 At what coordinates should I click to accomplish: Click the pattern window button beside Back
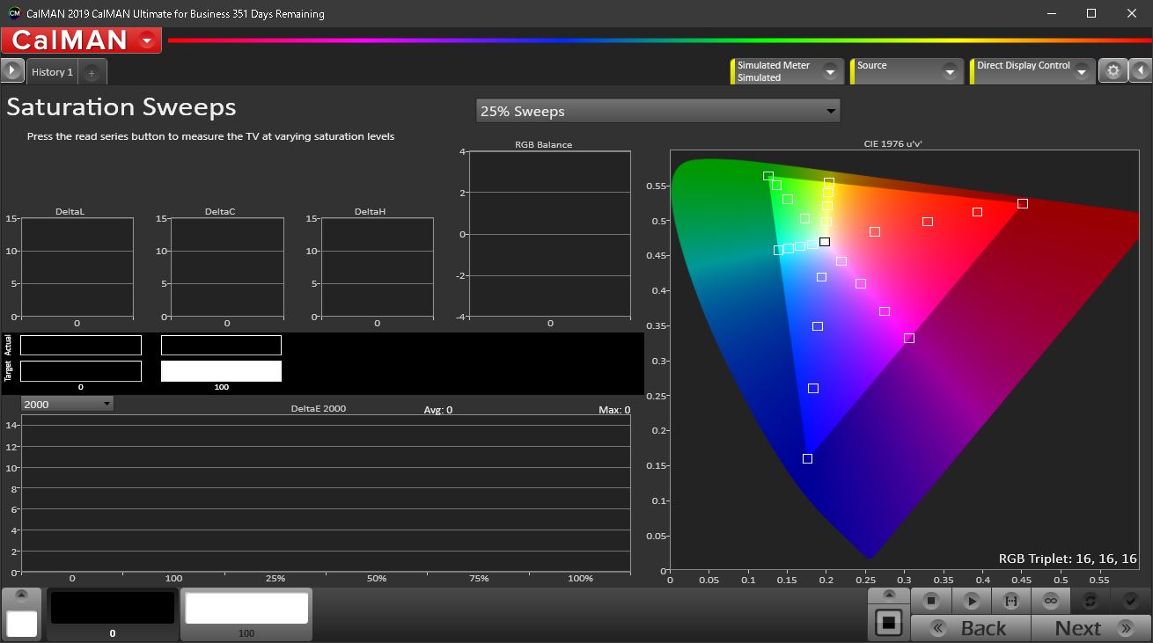point(888,623)
